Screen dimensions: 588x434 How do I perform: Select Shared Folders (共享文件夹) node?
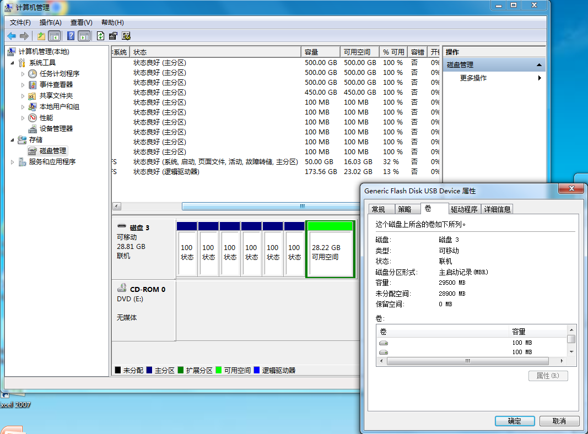(x=56, y=96)
